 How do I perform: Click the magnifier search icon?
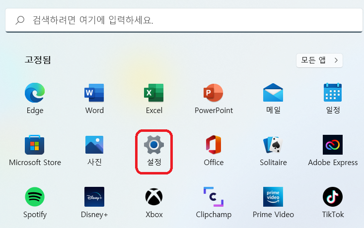coord(20,20)
